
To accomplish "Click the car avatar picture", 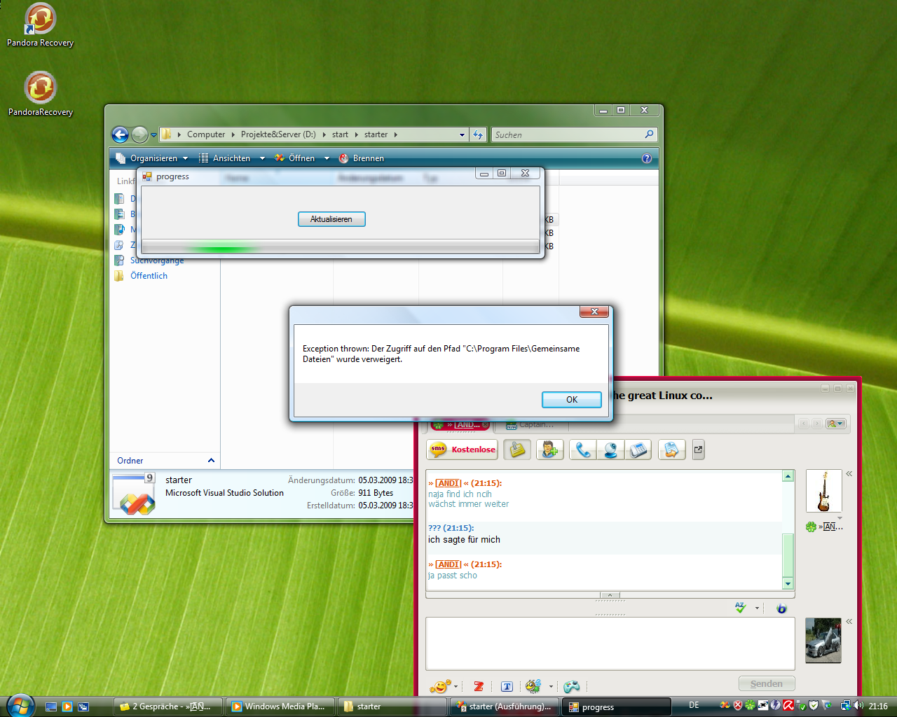I will [823, 640].
